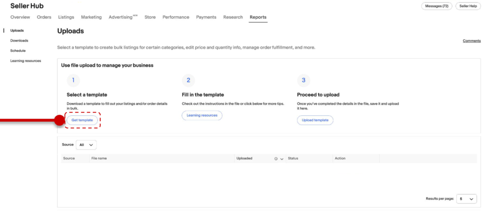Image resolution: width=490 pixels, height=213 pixels.
Task: Open Learning resources in the sidebar
Action: coord(25,61)
